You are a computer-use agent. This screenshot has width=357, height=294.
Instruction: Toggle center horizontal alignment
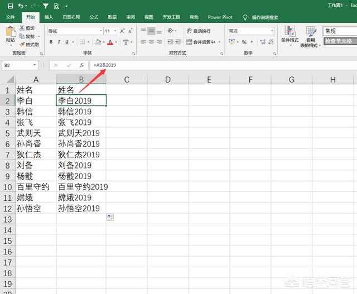151,42
